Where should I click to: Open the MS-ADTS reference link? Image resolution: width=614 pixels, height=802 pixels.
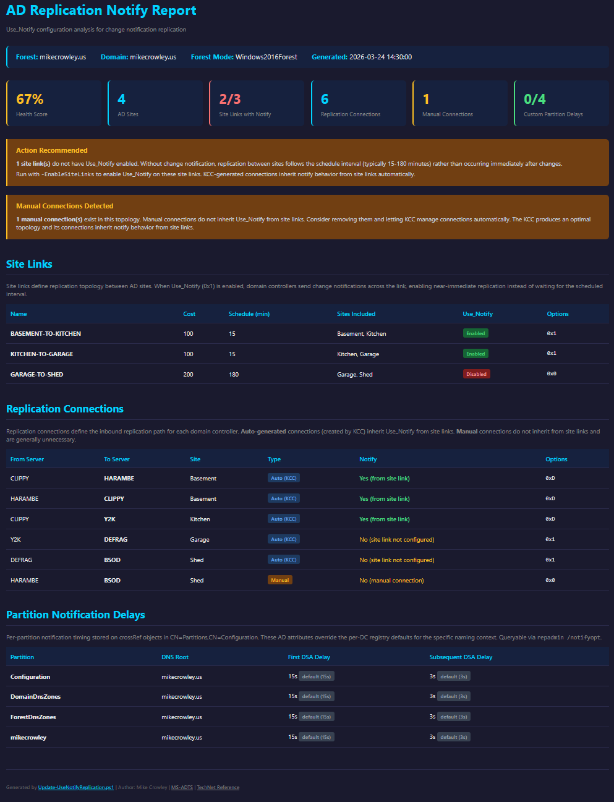(182, 787)
